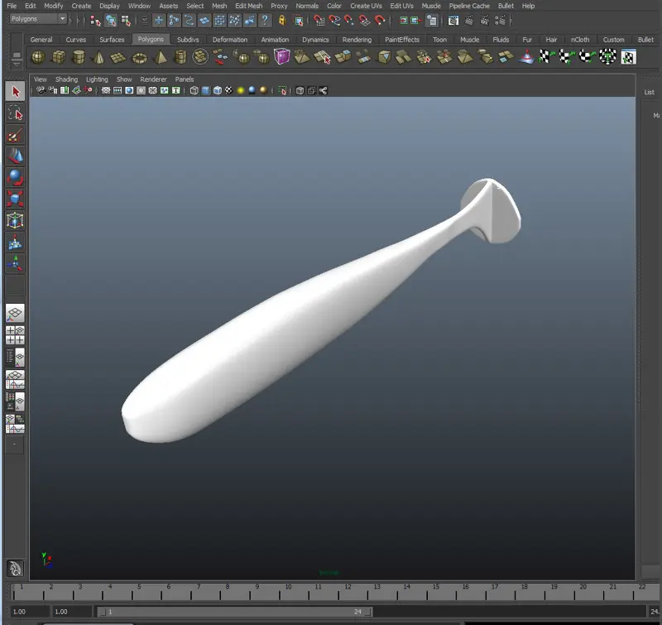
Task: Switch to four view layout
Action: (15, 335)
